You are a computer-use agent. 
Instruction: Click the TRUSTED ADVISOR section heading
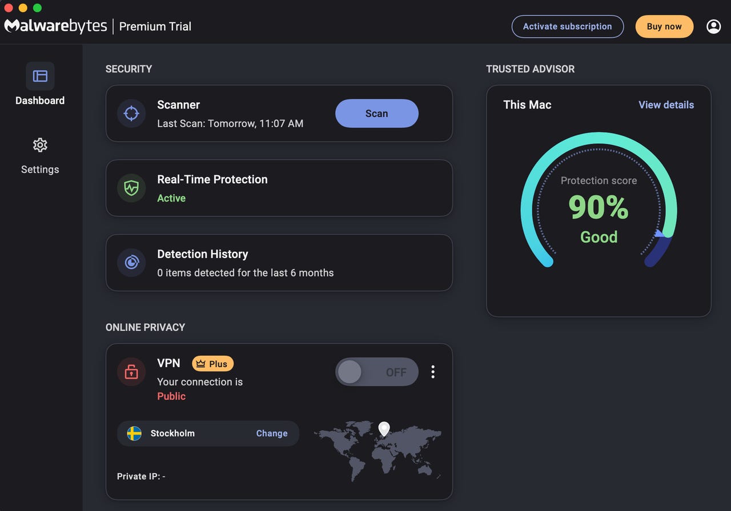tap(531, 69)
